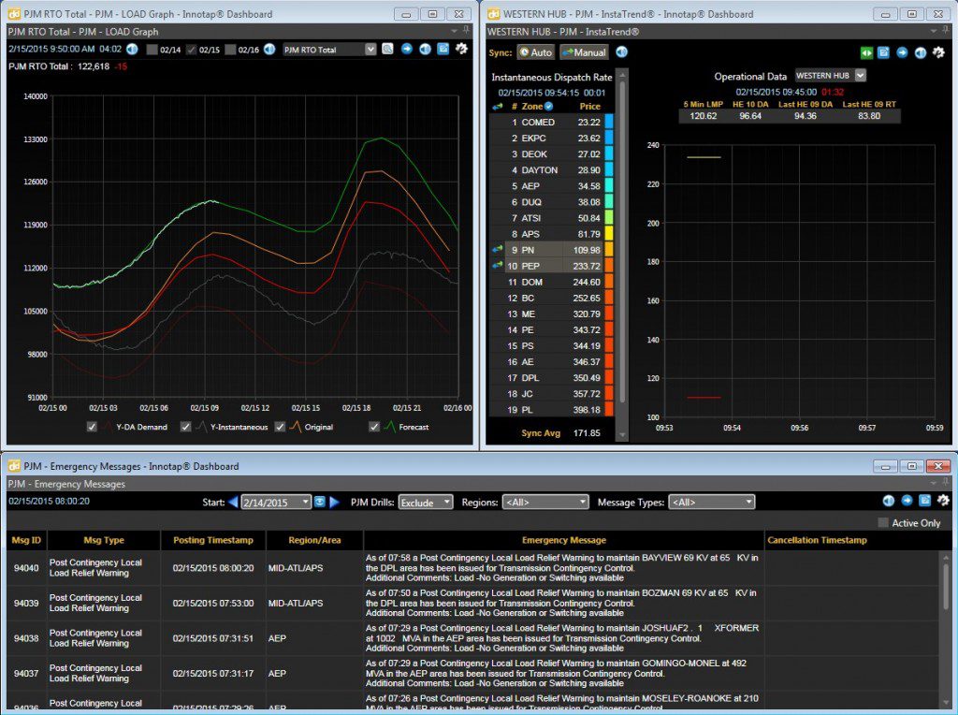Go to previous start date with left arrow
The image size is (958, 715).
click(233, 503)
